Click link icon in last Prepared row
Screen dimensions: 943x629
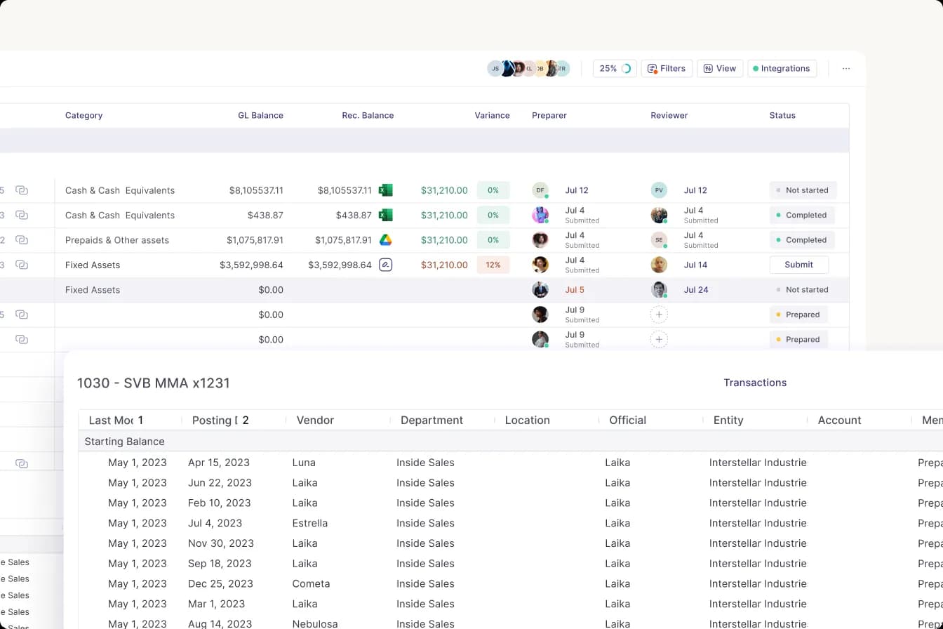[22, 339]
